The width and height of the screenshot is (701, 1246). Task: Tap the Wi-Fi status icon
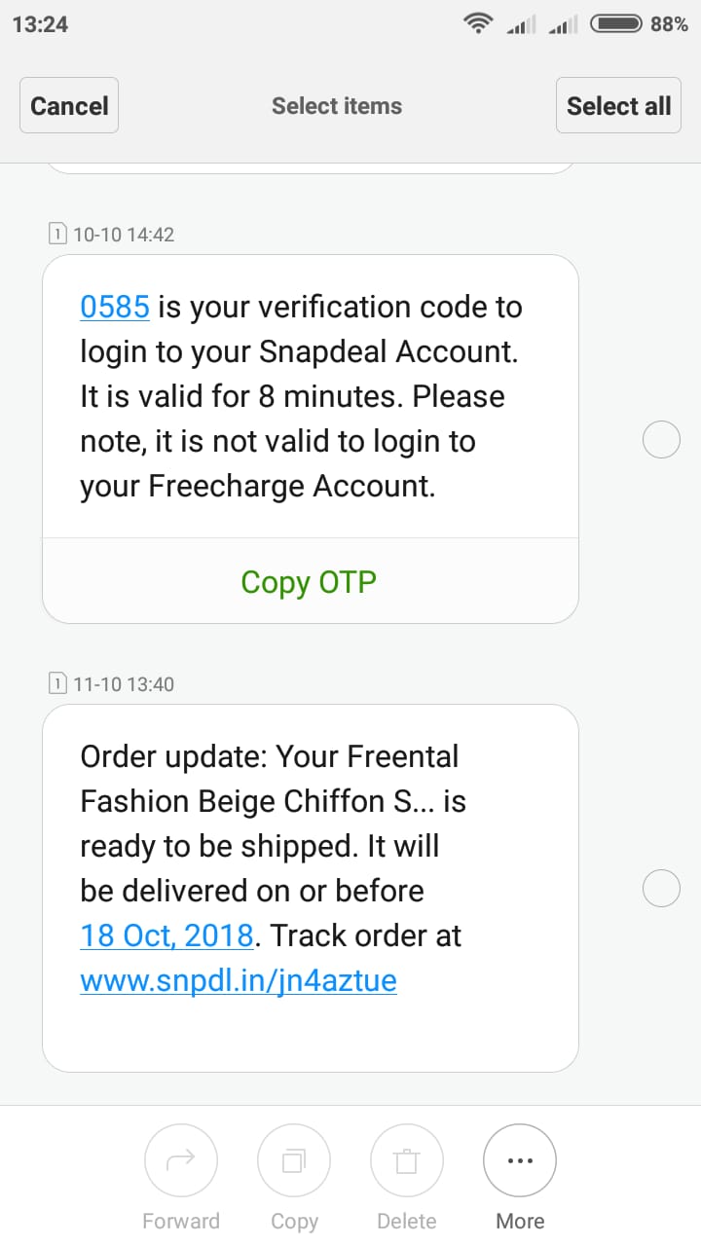point(478,24)
